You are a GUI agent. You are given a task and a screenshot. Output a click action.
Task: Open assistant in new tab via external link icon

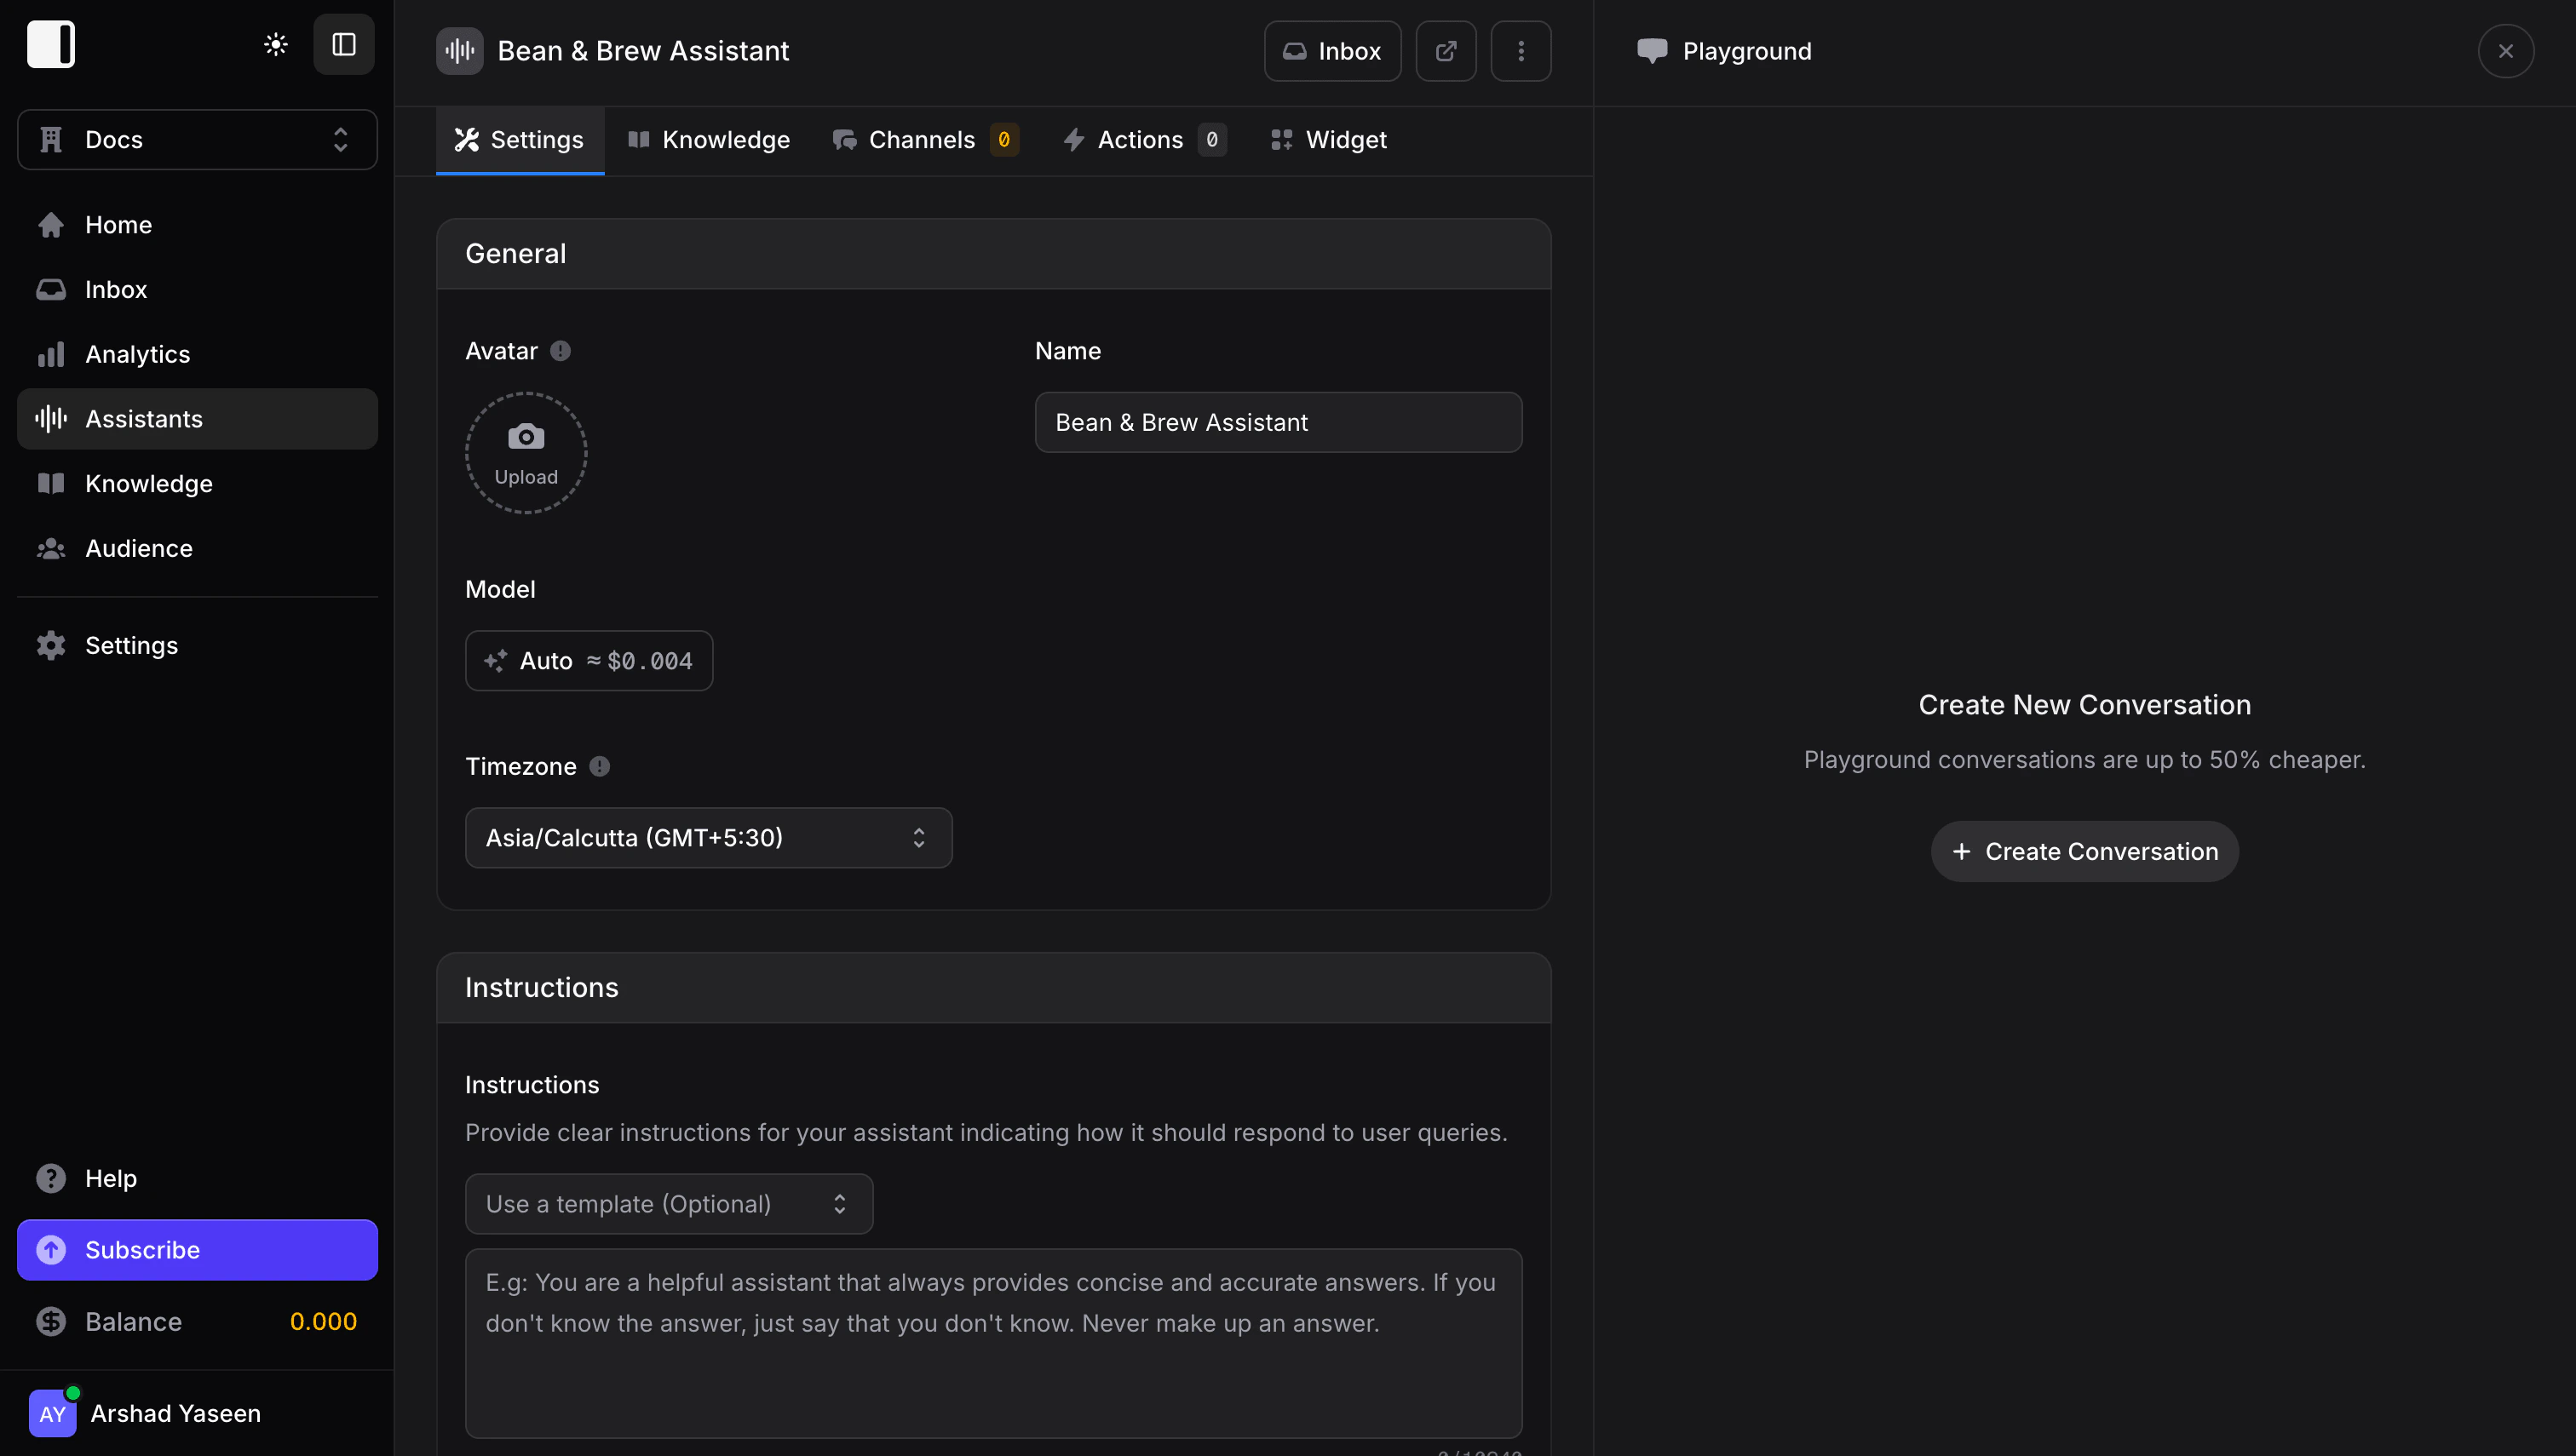(1446, 50)
